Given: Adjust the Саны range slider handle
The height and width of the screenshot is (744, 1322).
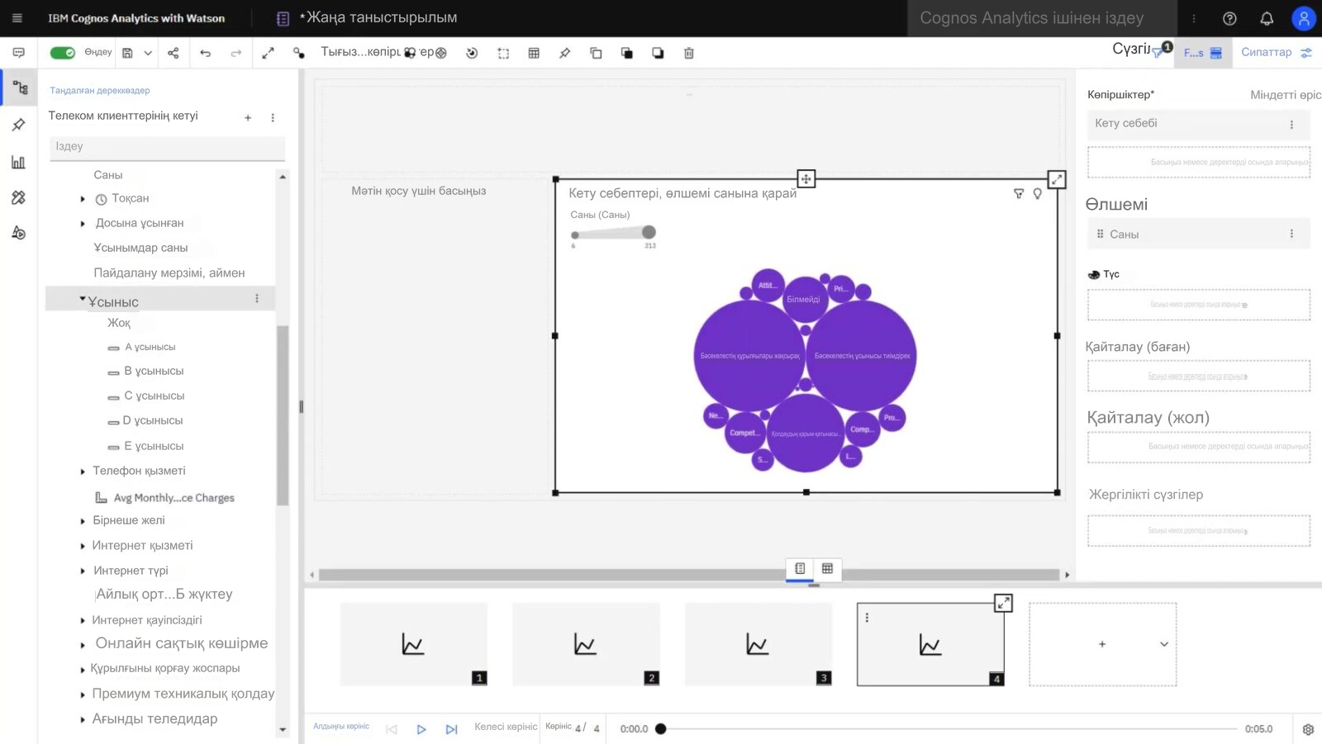Looking at the screenshot, I should [649, 232].
